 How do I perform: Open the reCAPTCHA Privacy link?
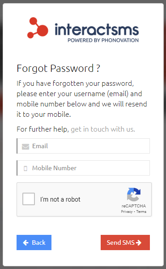click(127, 212)
